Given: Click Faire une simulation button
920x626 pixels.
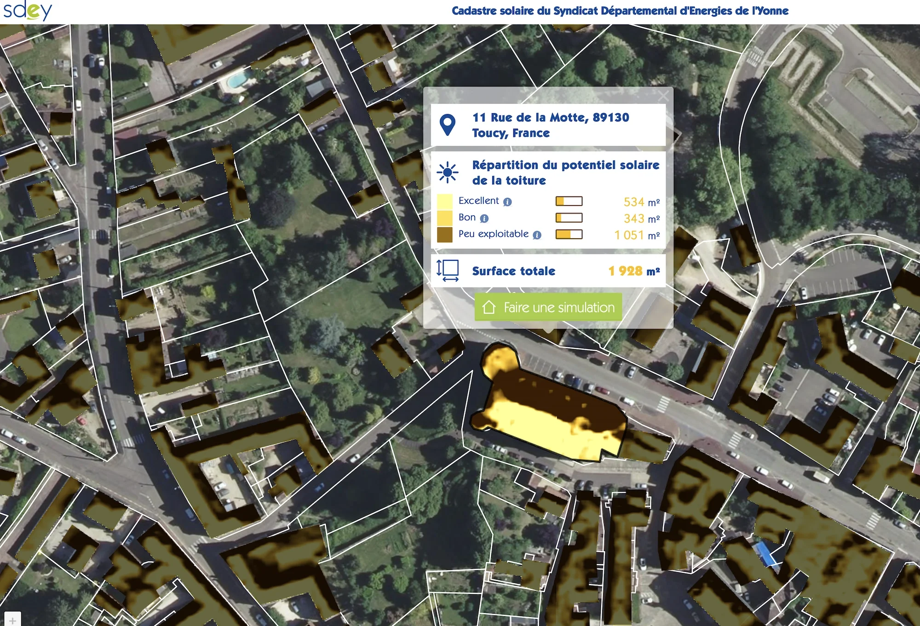Looking at the screenshot, I should coord(548,307).
